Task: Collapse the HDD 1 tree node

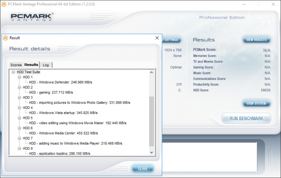Action: point(19,77)
